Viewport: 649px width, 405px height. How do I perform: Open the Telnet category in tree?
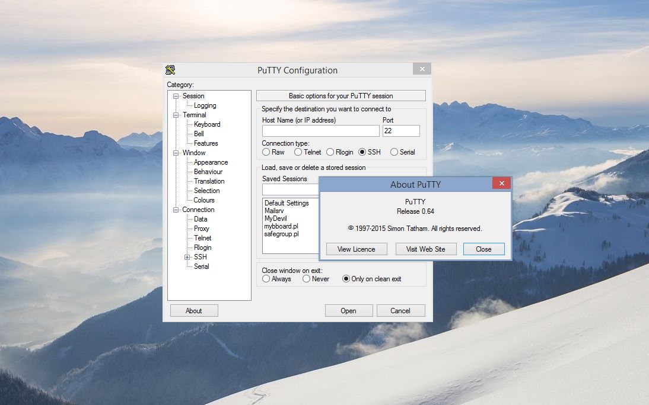tap(202, 239)
